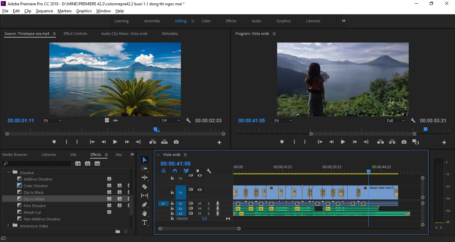455x242 pixels.
Task: Click Export Frame camera in Program monitor
Action: 404,142
